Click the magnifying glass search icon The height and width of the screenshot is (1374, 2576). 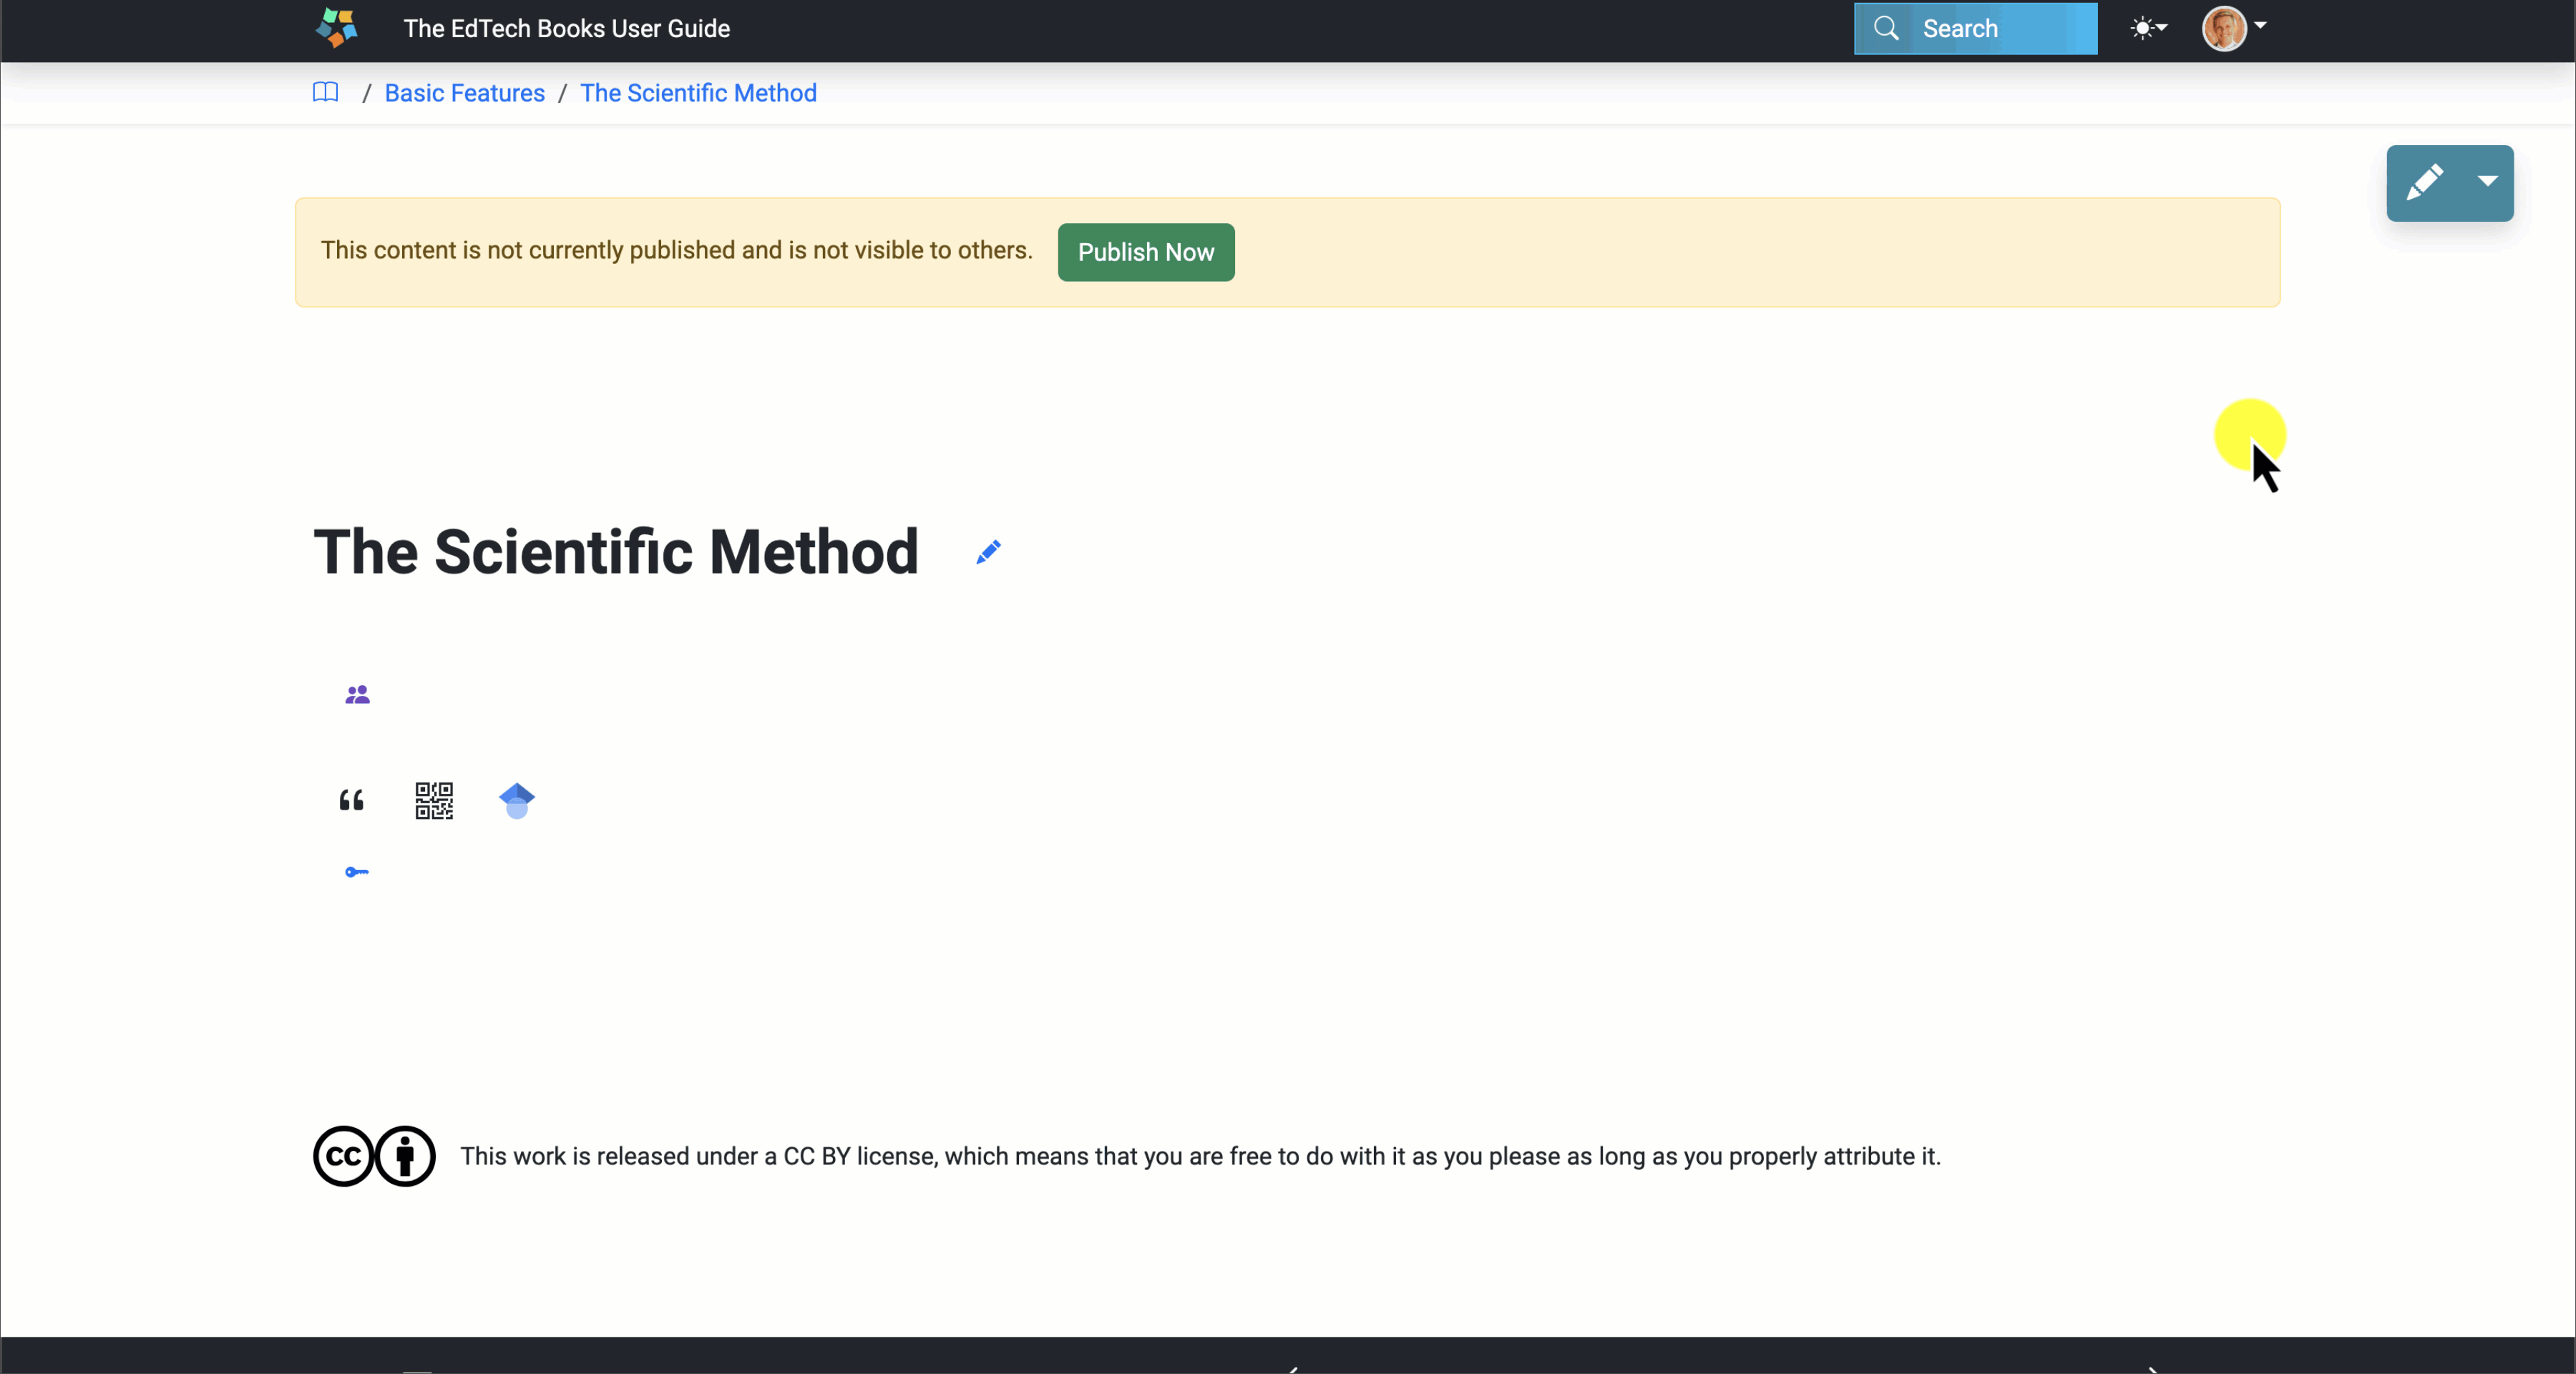click(x=1885, y=28)
